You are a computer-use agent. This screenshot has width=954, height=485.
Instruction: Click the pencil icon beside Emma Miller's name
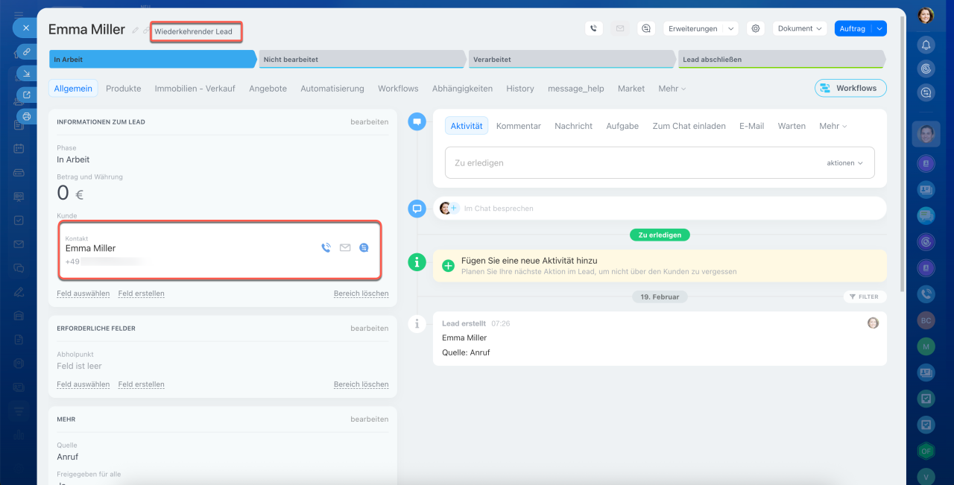pyautogui.click(x=135, y=31)
